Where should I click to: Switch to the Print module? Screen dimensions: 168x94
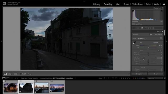click(x=148, y=4)
